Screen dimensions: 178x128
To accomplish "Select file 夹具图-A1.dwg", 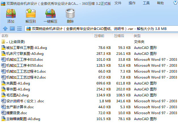I will coord(89,83).
